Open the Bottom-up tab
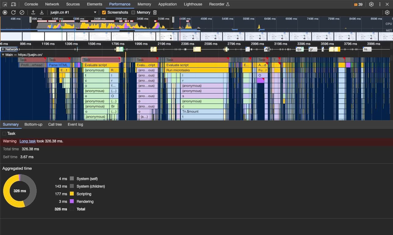 point(33,124)
